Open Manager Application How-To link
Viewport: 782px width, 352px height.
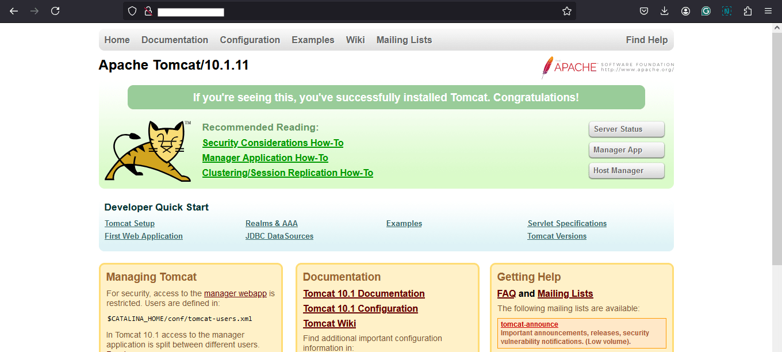(x=265, y=158)
